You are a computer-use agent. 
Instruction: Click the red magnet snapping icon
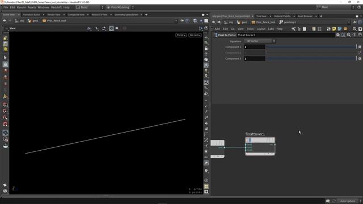pyautogui.click(x=5, y=124)
